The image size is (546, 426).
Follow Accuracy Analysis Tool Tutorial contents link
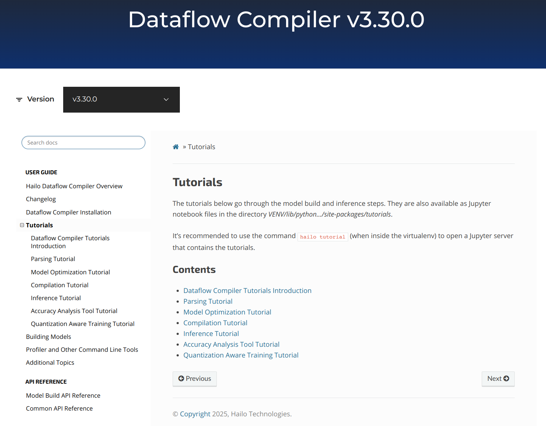point(231,344)
